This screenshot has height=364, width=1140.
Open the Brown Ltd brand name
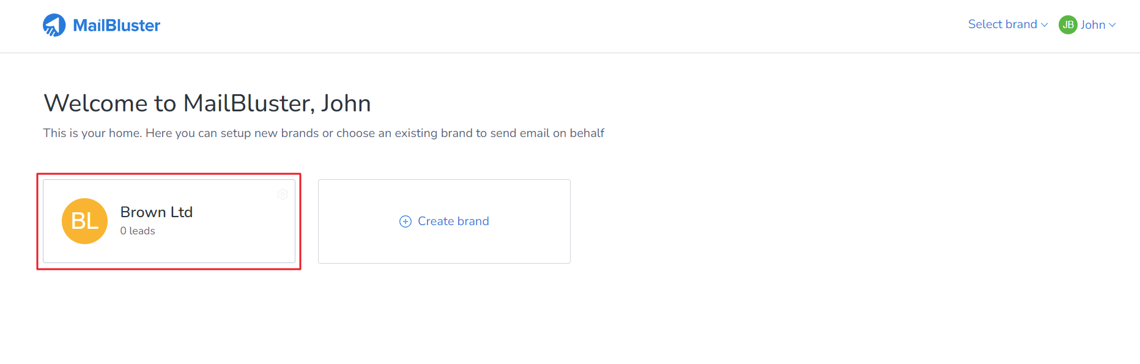[157, 212]
